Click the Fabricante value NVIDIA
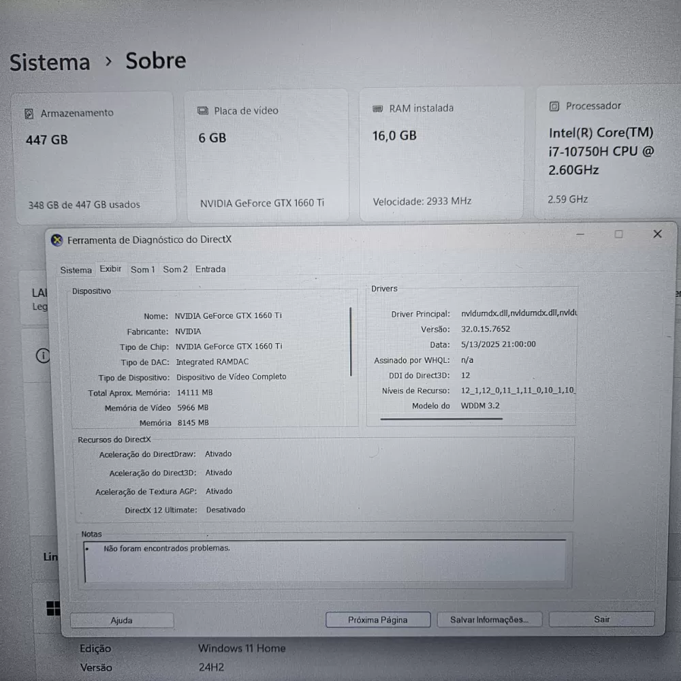Viewport: 681px width, 681px height. coord(188,332)
